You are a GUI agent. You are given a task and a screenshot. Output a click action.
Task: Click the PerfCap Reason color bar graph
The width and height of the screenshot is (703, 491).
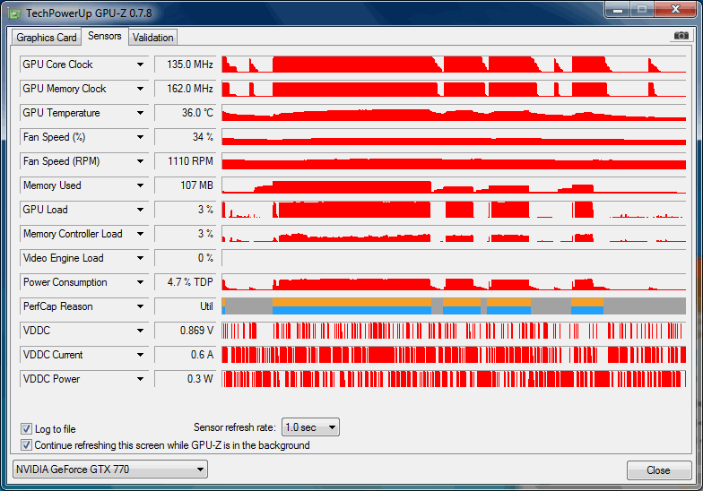pos(454,306)
